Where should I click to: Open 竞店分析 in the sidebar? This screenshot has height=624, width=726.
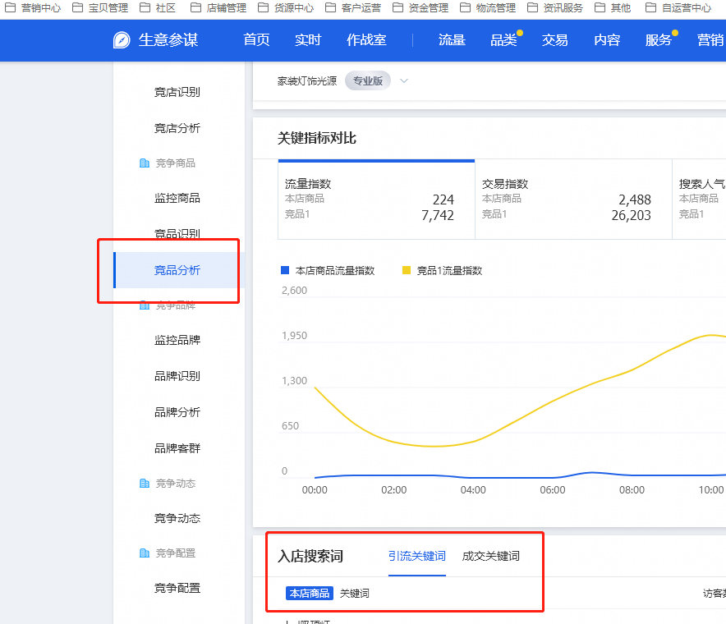(x=177, y=128)
